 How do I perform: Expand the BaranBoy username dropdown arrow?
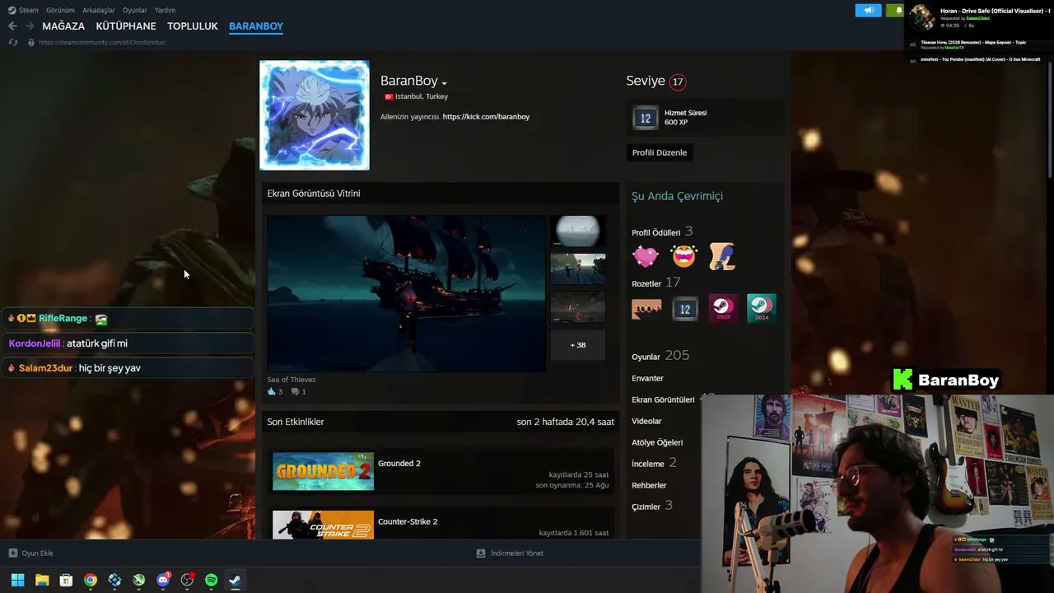444,82
